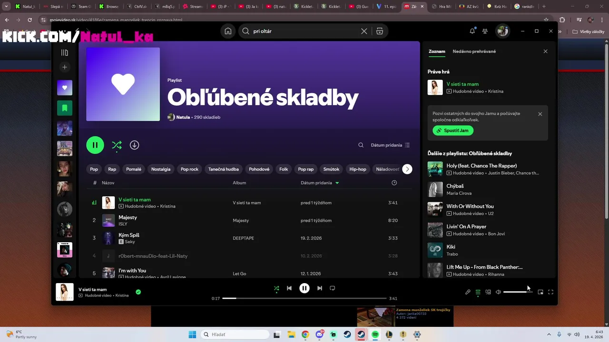Remove song via green checkmark in player bar
609x342 pixels.
click(x=138, y=292)
